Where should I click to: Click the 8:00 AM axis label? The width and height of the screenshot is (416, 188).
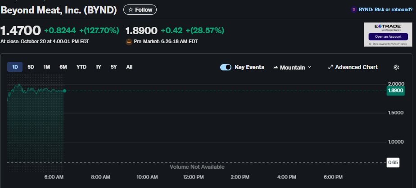click(100, 177)
